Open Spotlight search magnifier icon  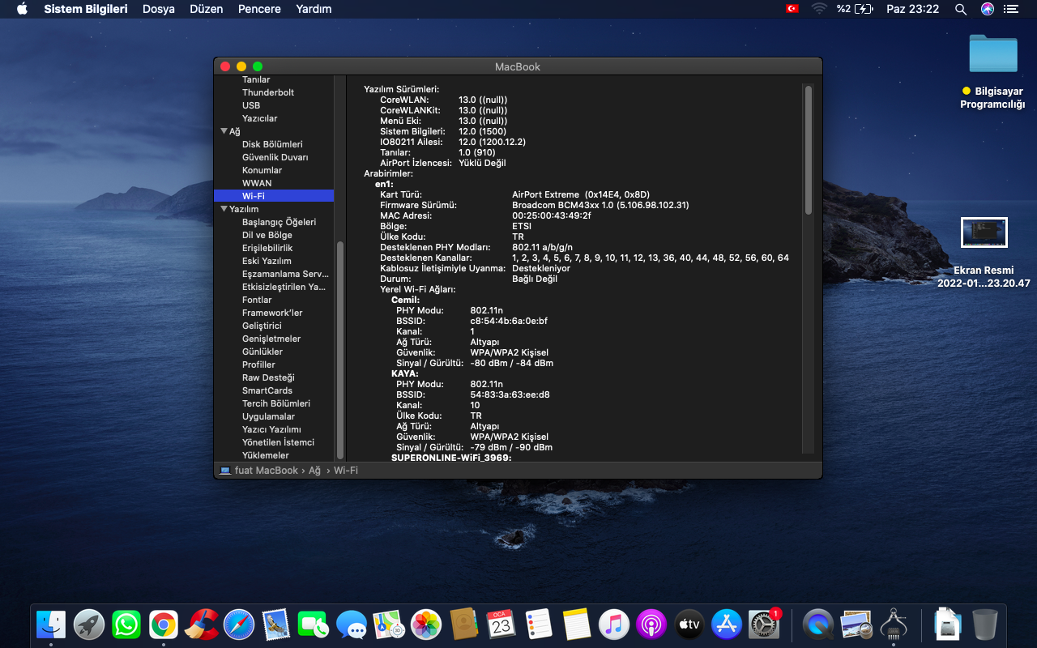coord(961,9)
